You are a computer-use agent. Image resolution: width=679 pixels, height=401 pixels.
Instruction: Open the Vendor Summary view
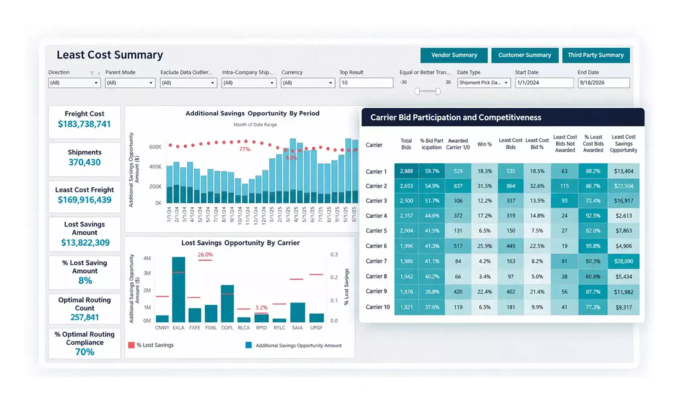(x=454, y=55)
